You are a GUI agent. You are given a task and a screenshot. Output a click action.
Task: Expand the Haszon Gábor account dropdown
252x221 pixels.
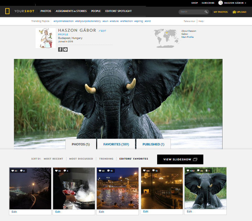pyautogui.click(x=245, y=3)
